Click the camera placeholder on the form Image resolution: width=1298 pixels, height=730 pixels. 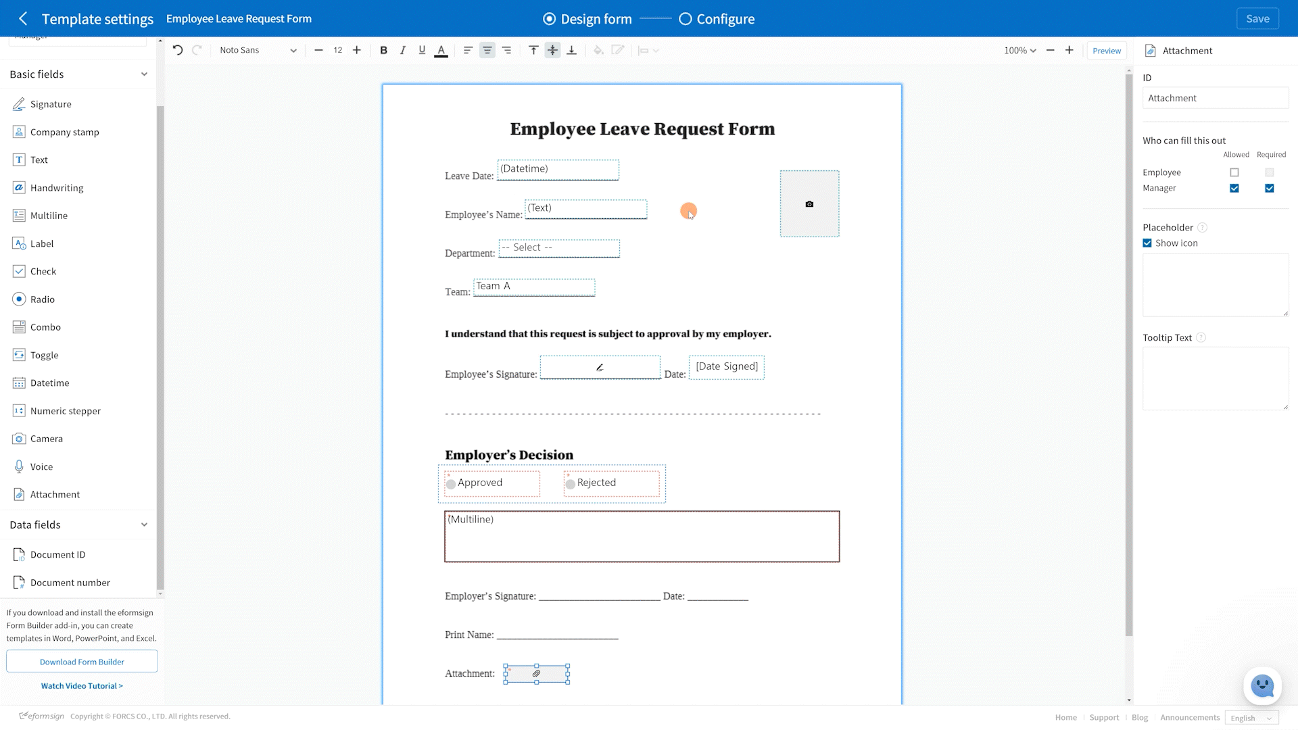pos(809,203)
